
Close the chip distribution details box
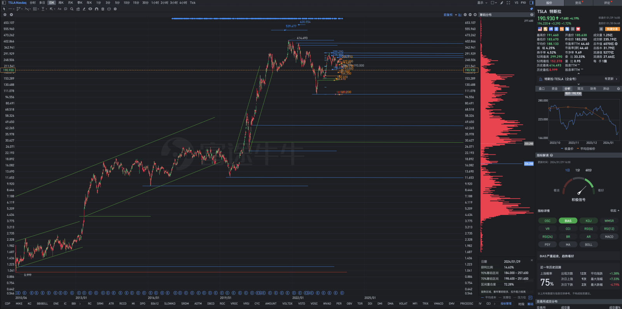pyautogui.click(x=532, y=260)
